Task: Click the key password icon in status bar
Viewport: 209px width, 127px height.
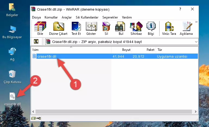Action: click(x=39, y=118)
